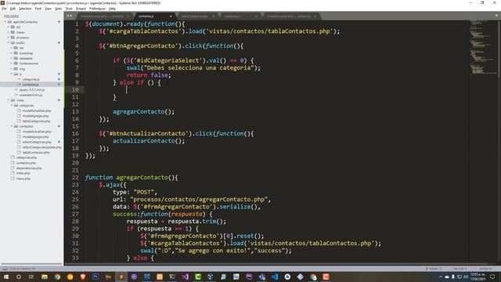Open Google Chrome from the taskbar

[57, 277]
